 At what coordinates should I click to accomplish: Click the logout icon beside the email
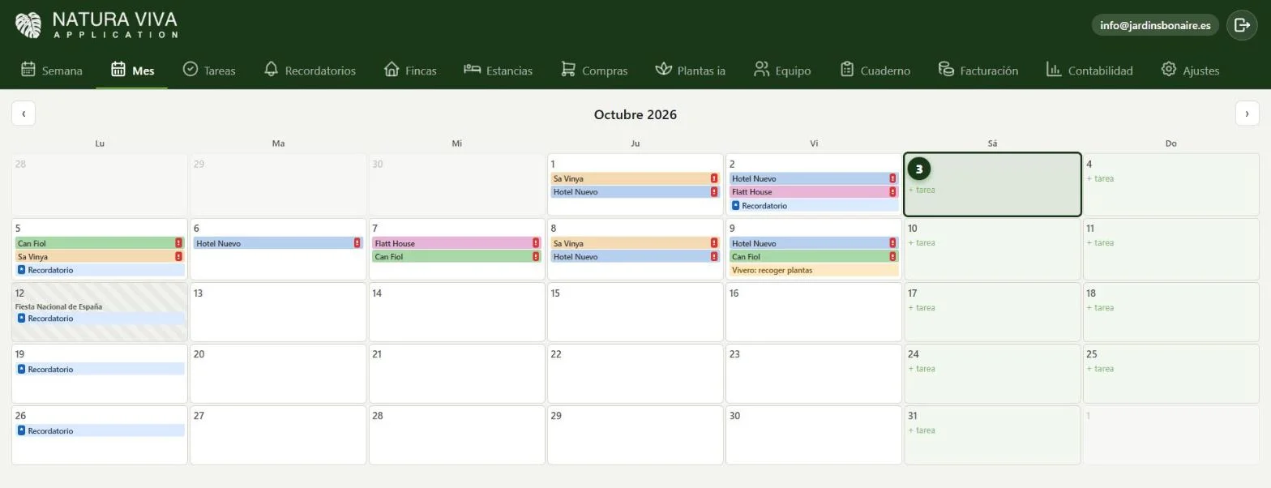pyautogui.click(x=1242, y=25)
